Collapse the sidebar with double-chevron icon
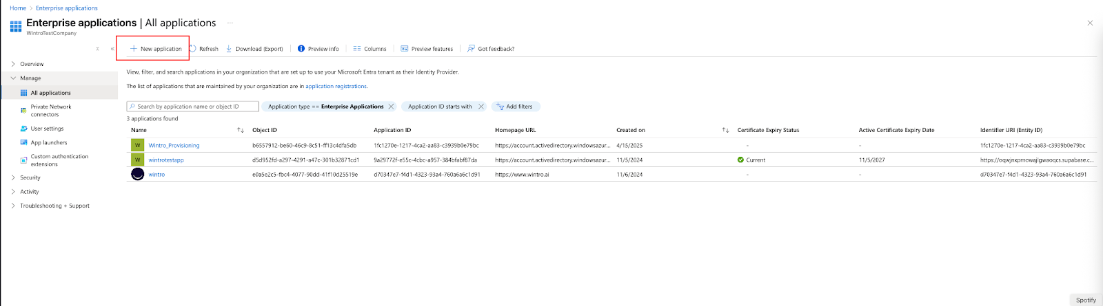This screenshot has height=306, width=1103. 112,49
